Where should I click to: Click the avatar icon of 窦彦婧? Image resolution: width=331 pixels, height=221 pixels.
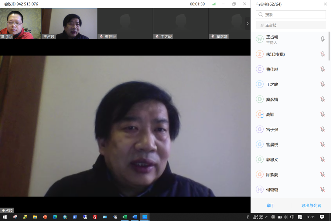click(x=260, y=99)
